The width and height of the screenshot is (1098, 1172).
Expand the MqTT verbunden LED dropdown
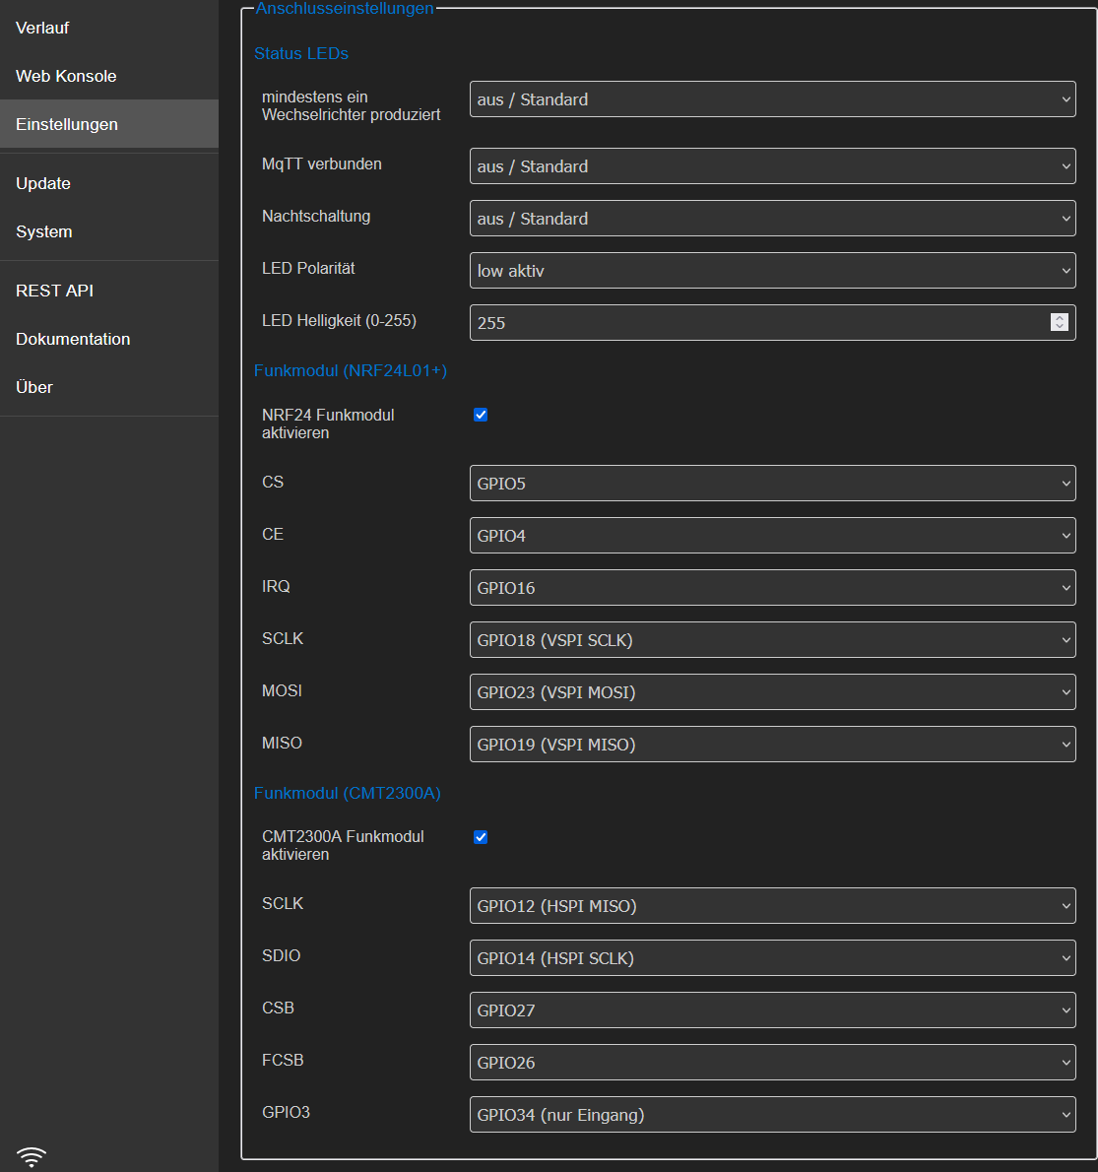point(772,166)
